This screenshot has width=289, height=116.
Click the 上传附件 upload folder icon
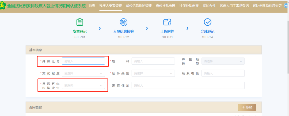click(167, 22)
